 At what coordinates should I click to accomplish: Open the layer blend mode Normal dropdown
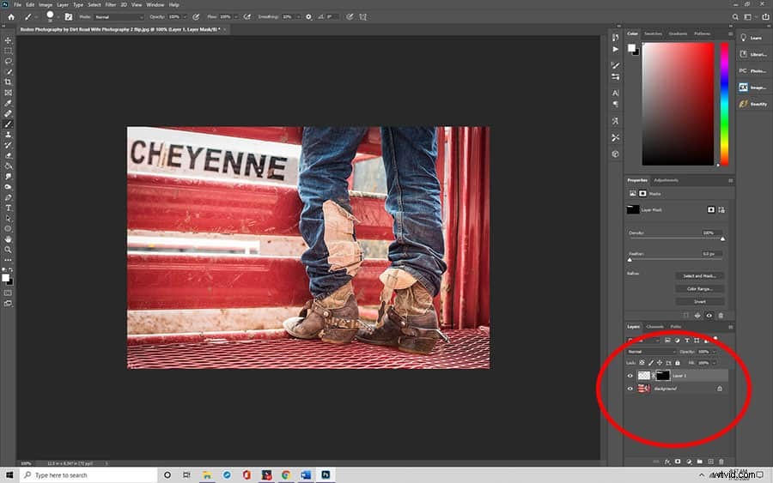[x=651, y=352]
